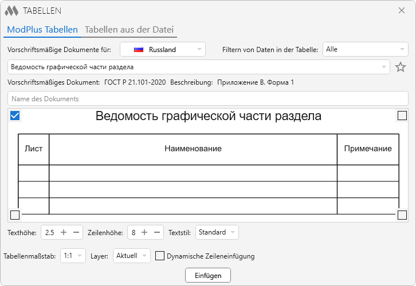Check the bottom-right table corner checkbox
416x286 pixels.
point(402,215)
